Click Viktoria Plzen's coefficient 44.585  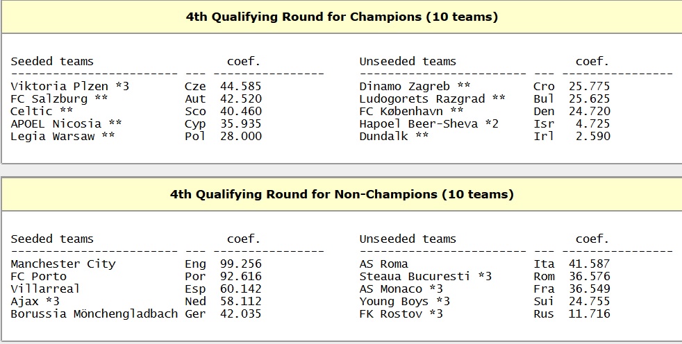tap(240, 87)
